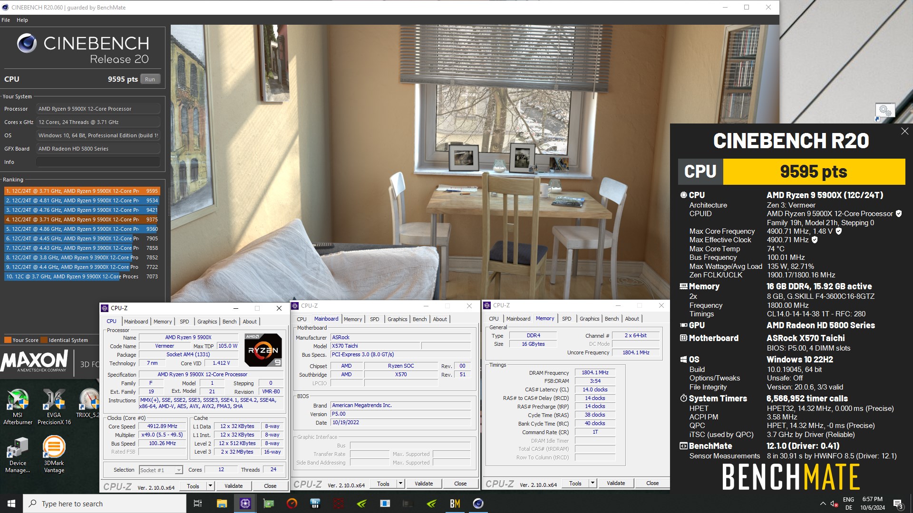Image resolution: width=913 pixels, height=513 pixels.
Task: Click the Core Speed 4912.89 MHz value
Action: point(162,426)
